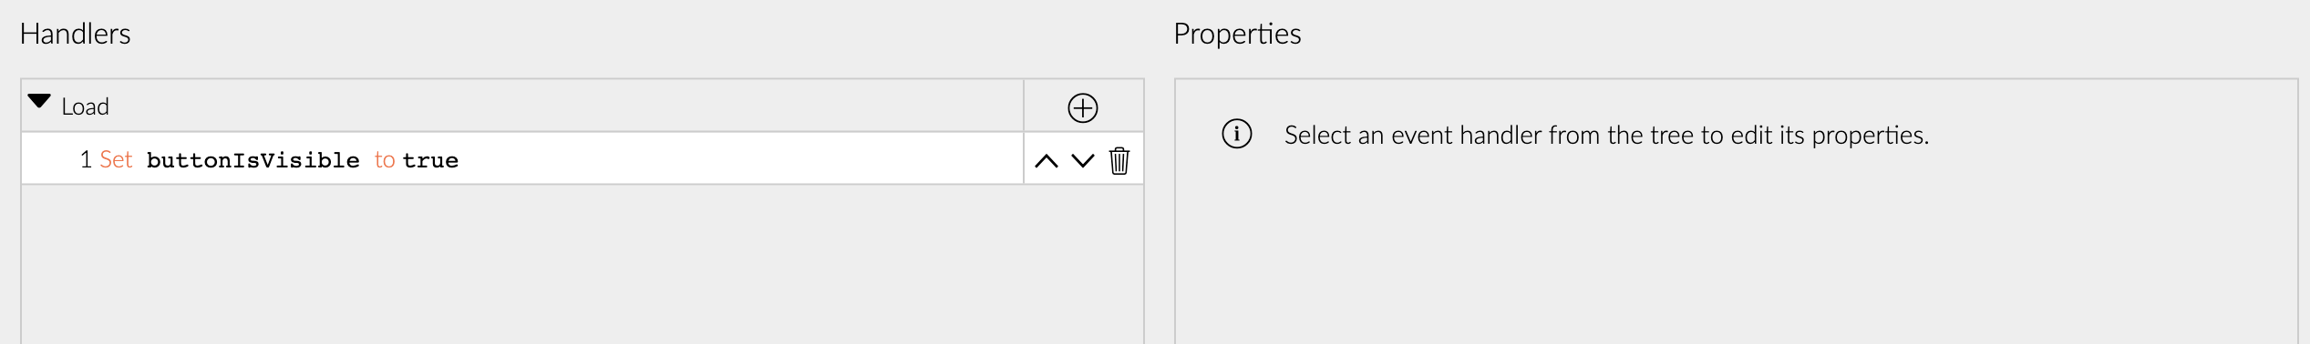
Task: Delete the Set buttonIsVisible handler
Action: point(1119,160)
